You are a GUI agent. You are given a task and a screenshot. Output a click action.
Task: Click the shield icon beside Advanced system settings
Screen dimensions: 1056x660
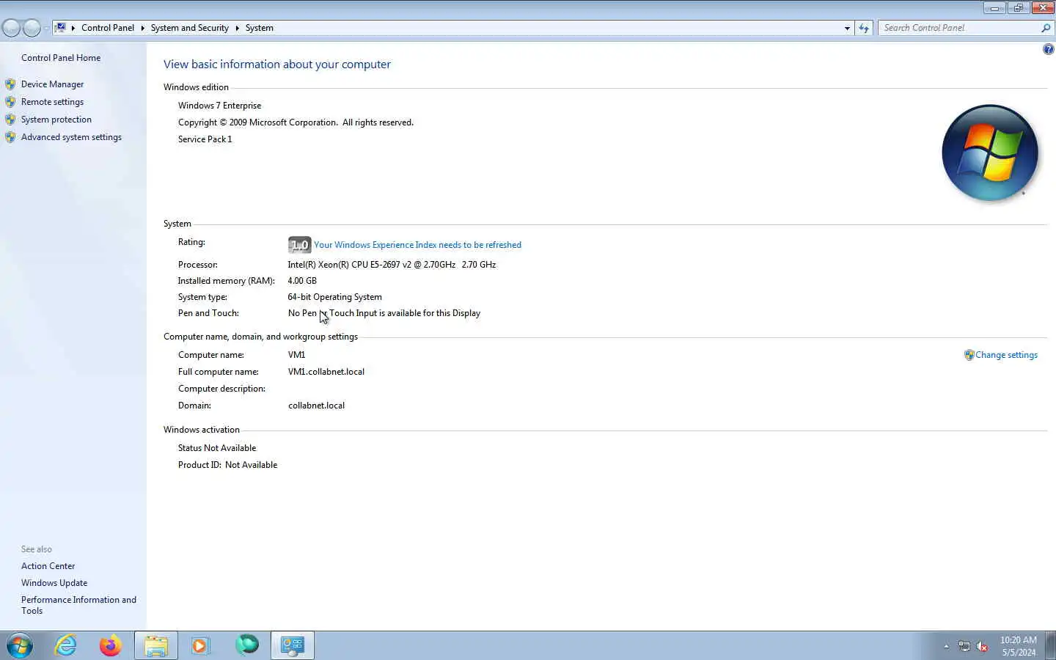10,137
